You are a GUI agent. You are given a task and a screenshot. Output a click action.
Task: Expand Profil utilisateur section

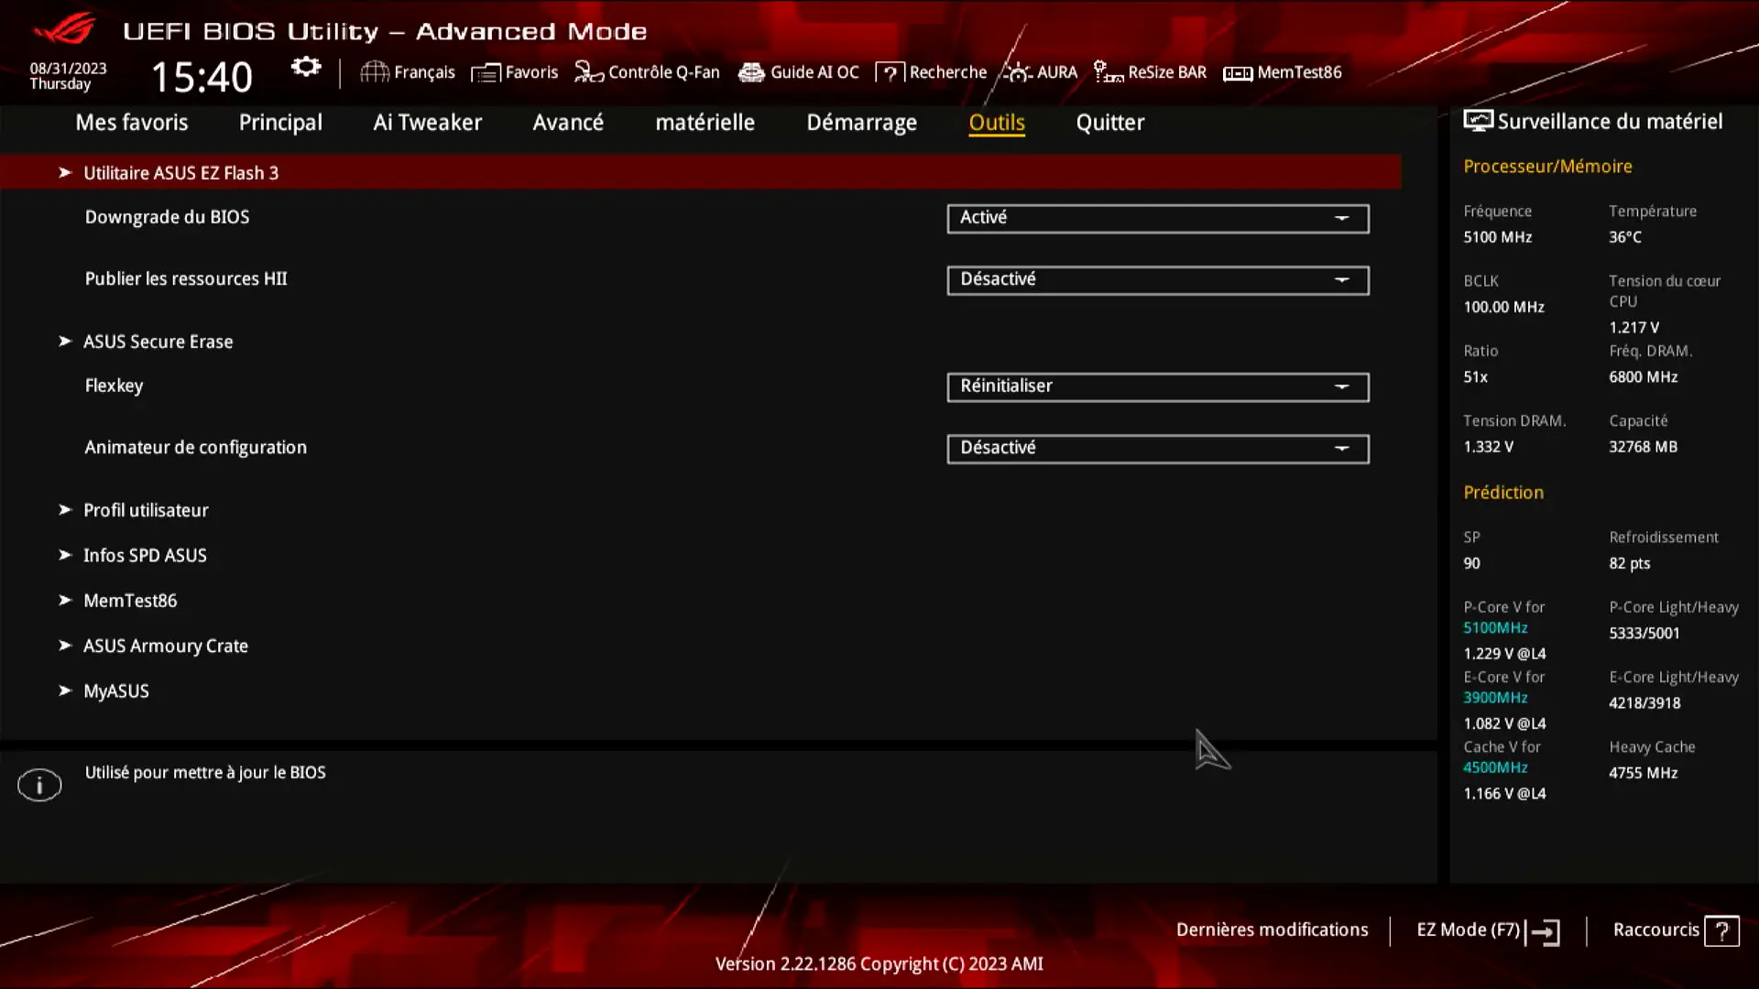click(147, 508)
